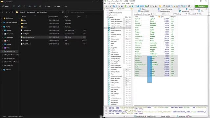This screenshot has height=118, width=210.
Task: Click the blue help circle icon in toolbar
Action: 138,6
